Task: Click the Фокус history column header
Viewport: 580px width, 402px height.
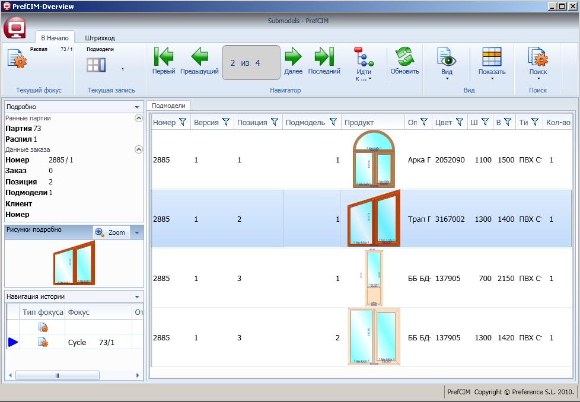Action: tap(98, 312)
